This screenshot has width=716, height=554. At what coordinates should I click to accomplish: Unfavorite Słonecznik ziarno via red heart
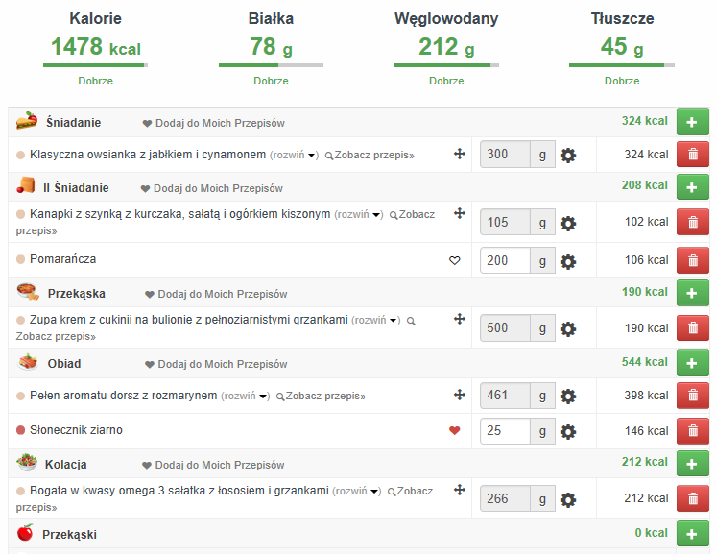454,430
